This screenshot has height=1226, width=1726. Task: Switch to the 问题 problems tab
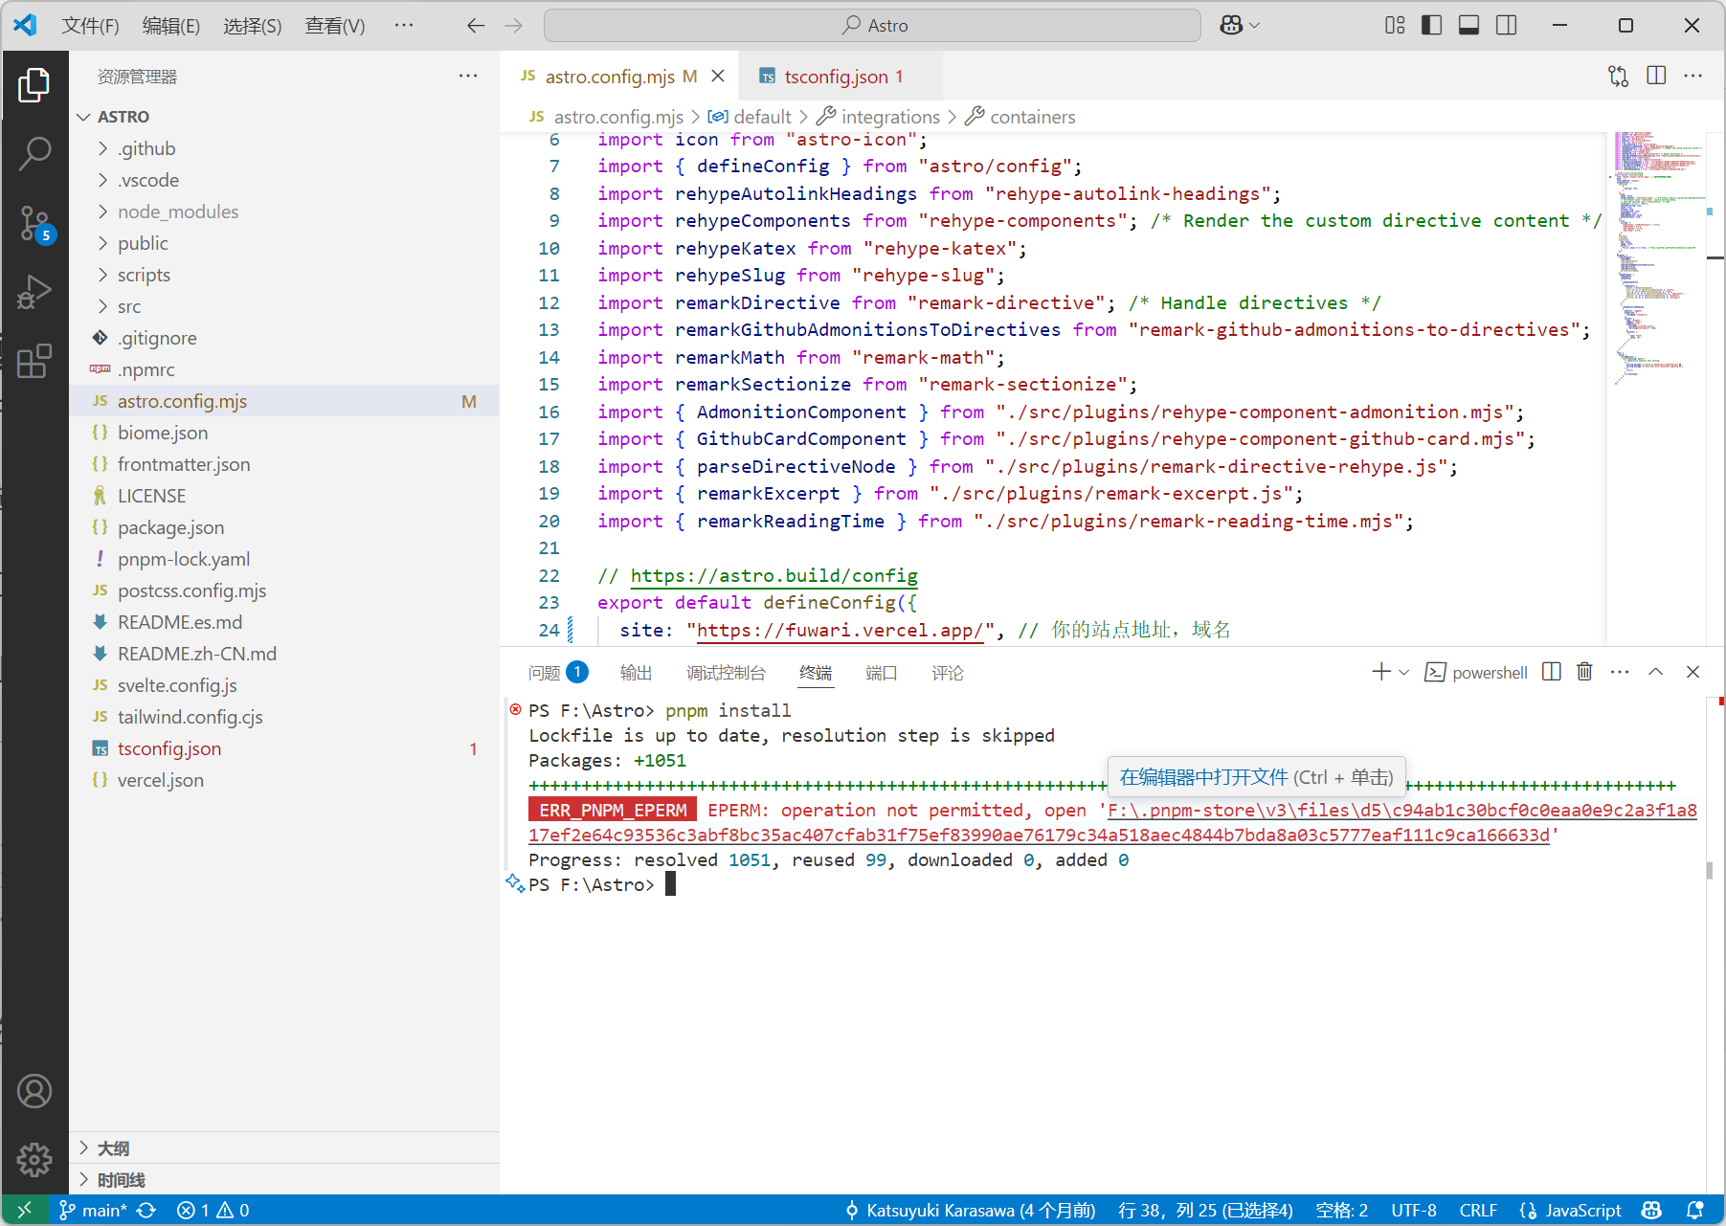[x=557, y=673]
